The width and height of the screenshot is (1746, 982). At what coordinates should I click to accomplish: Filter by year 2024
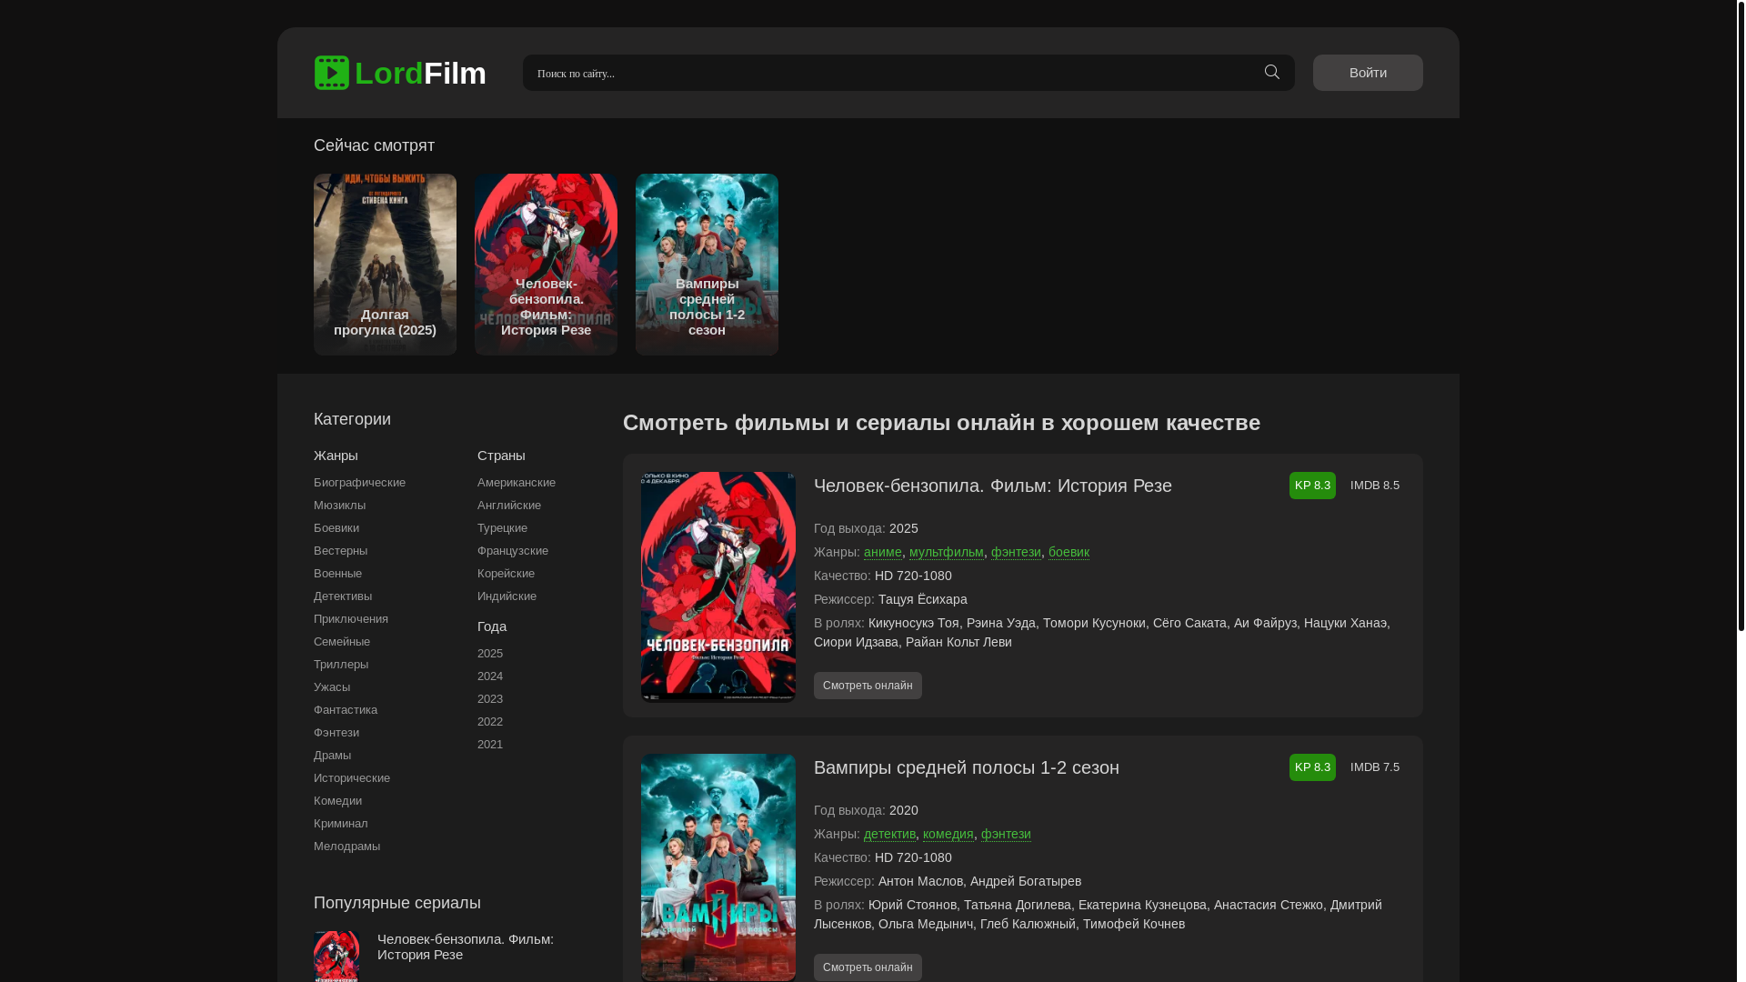(490, 676)
